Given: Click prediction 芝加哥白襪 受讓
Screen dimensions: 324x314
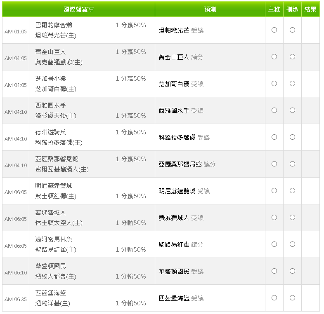Looking at the screenshot, I should pos(181,84).
